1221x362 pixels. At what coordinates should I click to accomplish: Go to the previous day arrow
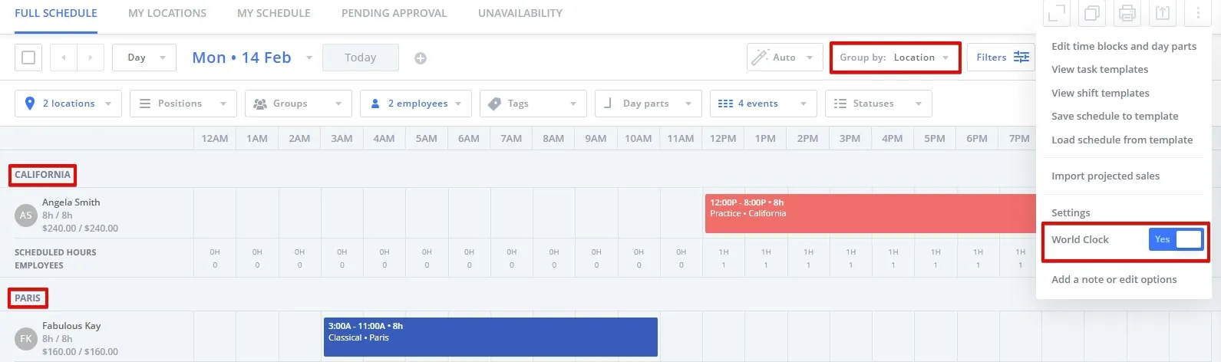coord(64,58)
